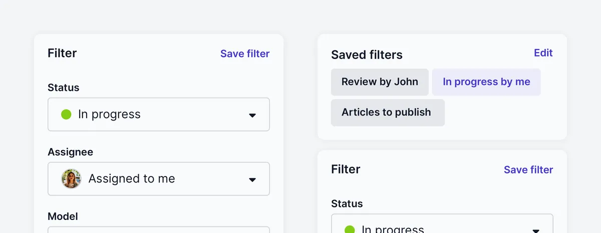Click the user avatar in Assignee field
601x233 pixels.
point(71,178)
